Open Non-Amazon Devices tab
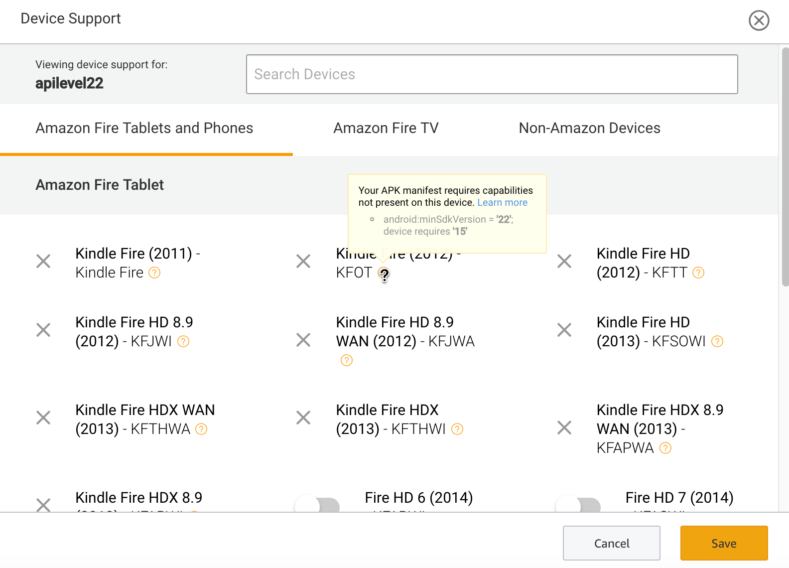Viewport: 789px width, 568px height. (x=589, y=129)
